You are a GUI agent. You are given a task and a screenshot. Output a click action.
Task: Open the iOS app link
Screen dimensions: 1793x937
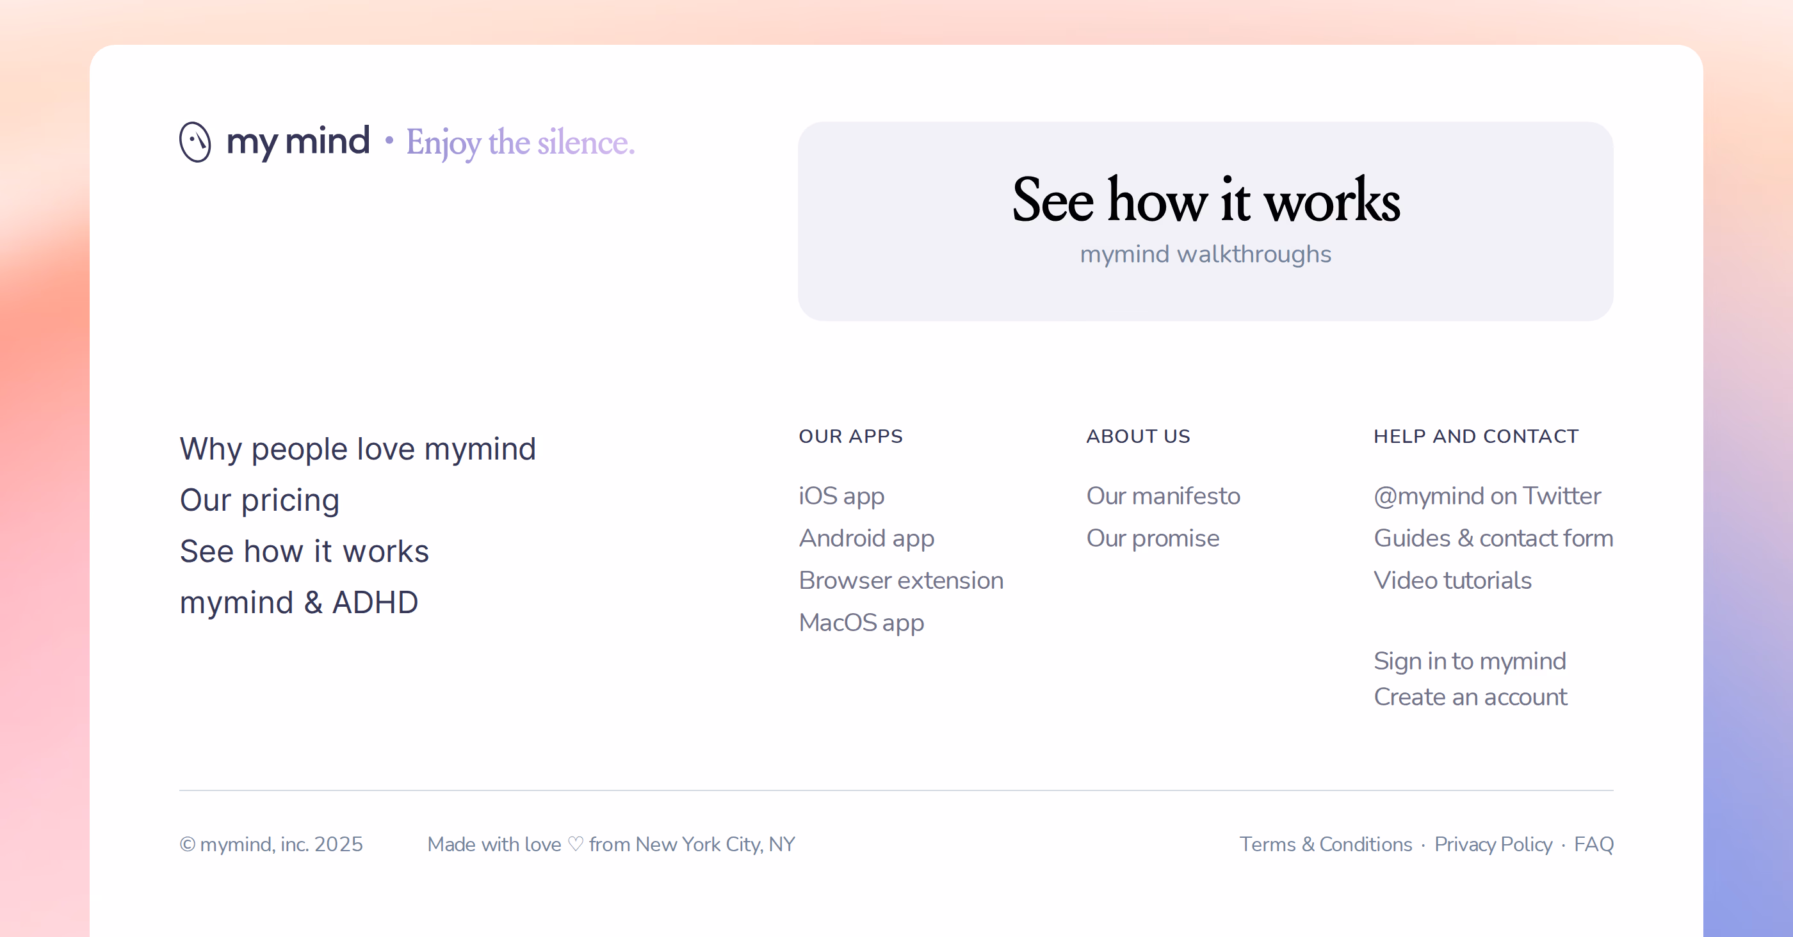coord(841,496)
